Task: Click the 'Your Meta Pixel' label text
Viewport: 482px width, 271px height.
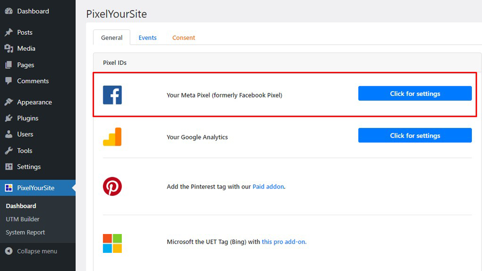Action: pos(224,95)
